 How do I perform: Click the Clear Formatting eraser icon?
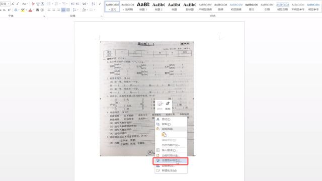pyautogui.click(x=33, y=4)
